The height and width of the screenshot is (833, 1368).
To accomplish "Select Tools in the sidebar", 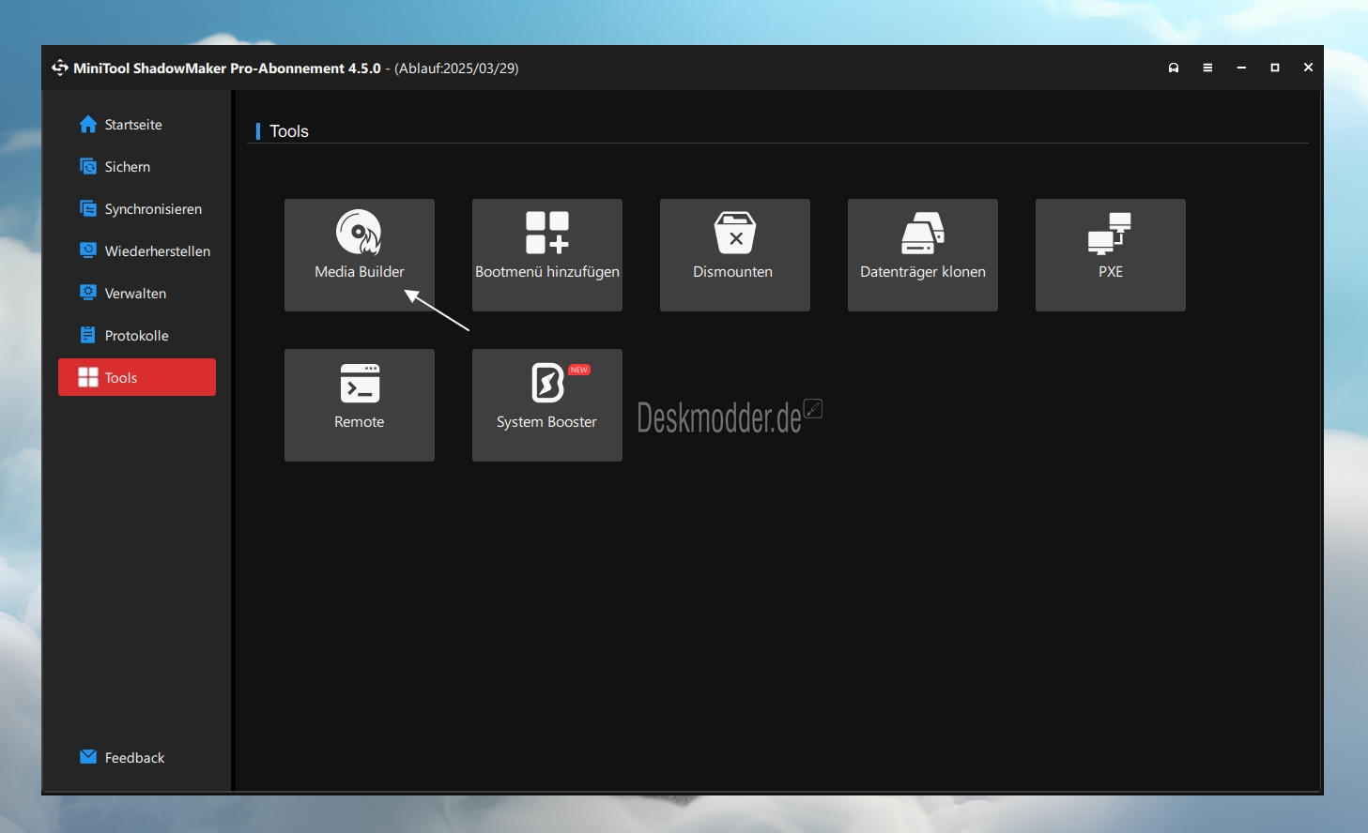I will 137,377.
